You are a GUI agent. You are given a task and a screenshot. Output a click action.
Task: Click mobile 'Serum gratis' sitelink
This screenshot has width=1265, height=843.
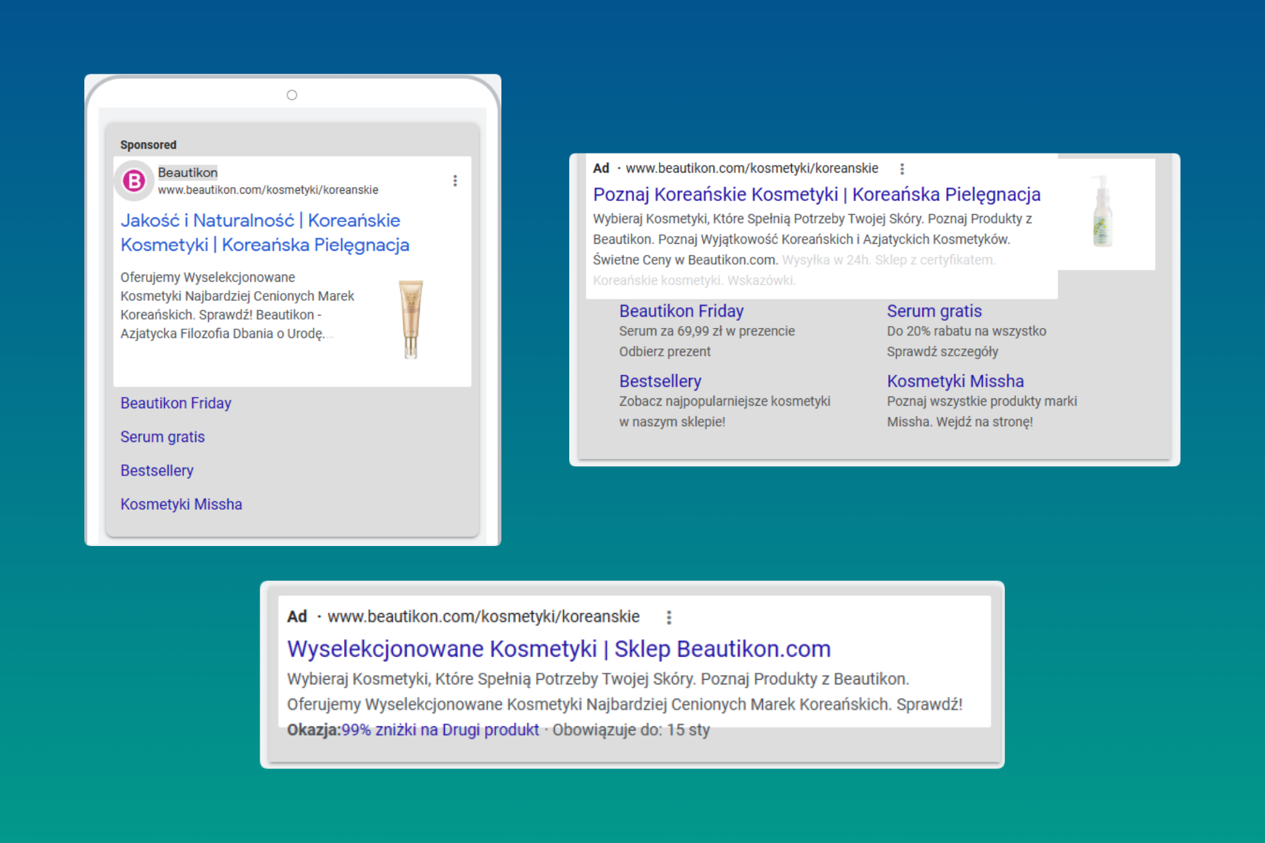162,437
